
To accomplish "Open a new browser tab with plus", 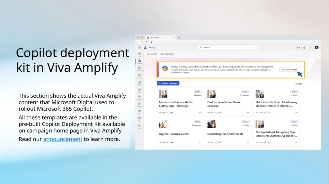I will pos(179,38).
